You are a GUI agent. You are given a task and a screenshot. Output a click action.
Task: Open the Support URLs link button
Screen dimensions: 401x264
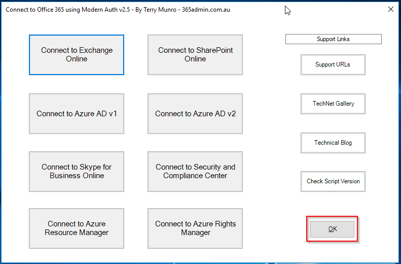[333, 64]
